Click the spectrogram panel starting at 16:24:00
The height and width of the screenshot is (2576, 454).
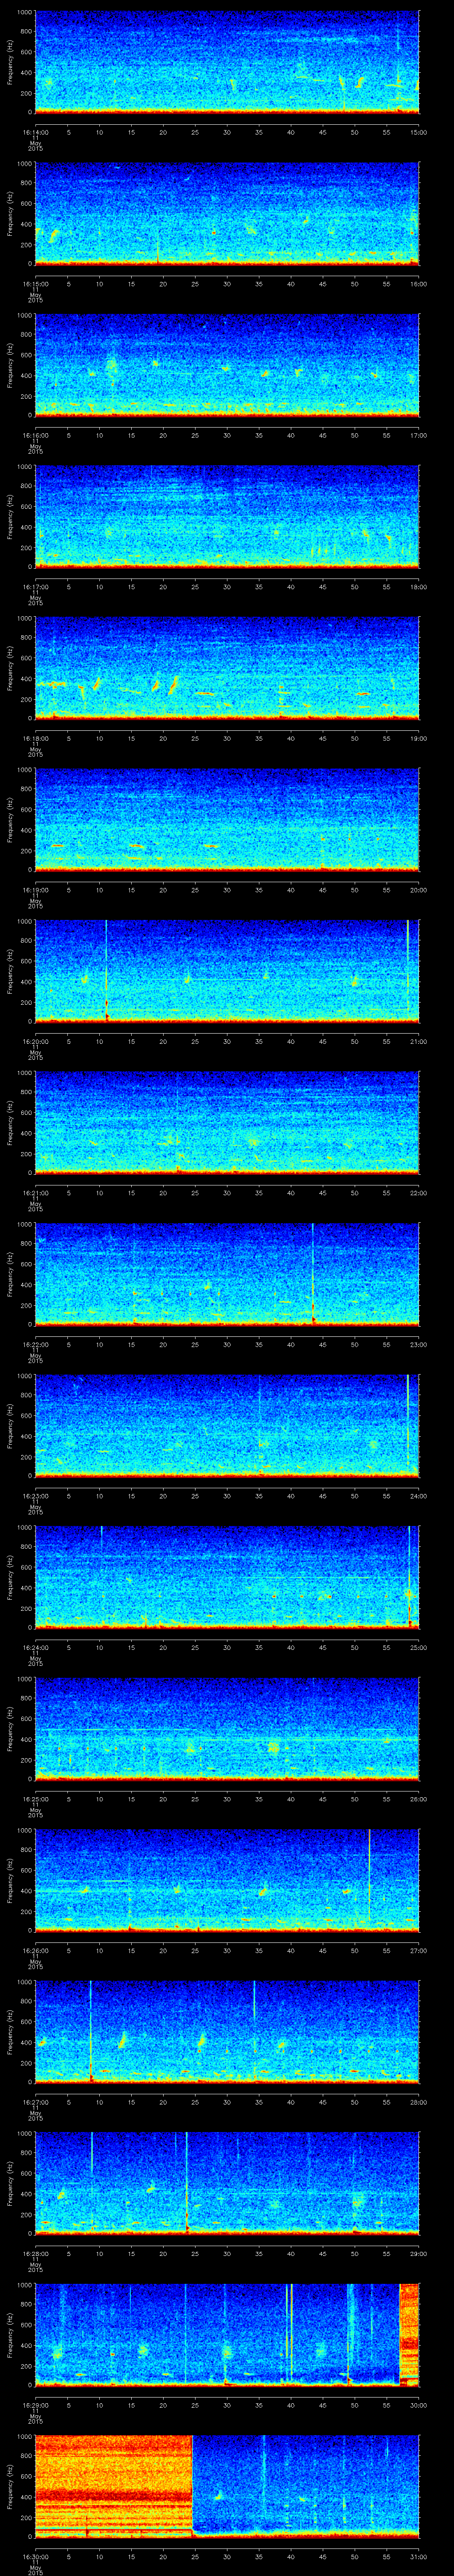pos(227,1577)
